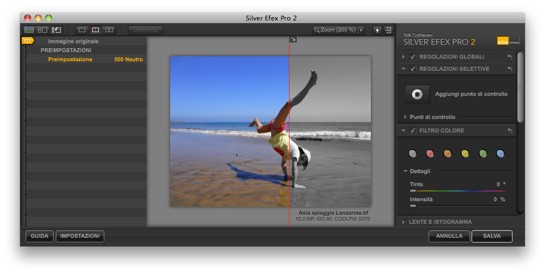Expand the Regolazioni Globali section
The width and height of the screenshot is (545, 274).
pyautogui.click(x=403, y=57)
